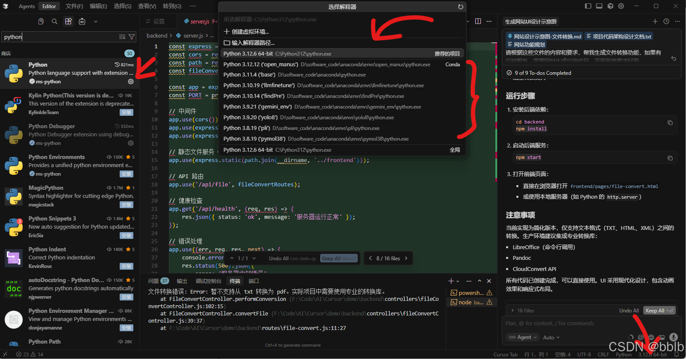The height and width of the screenshot is (359, 686).
Task: Open the 编辑(E) menu
Action: click(98, 6)
